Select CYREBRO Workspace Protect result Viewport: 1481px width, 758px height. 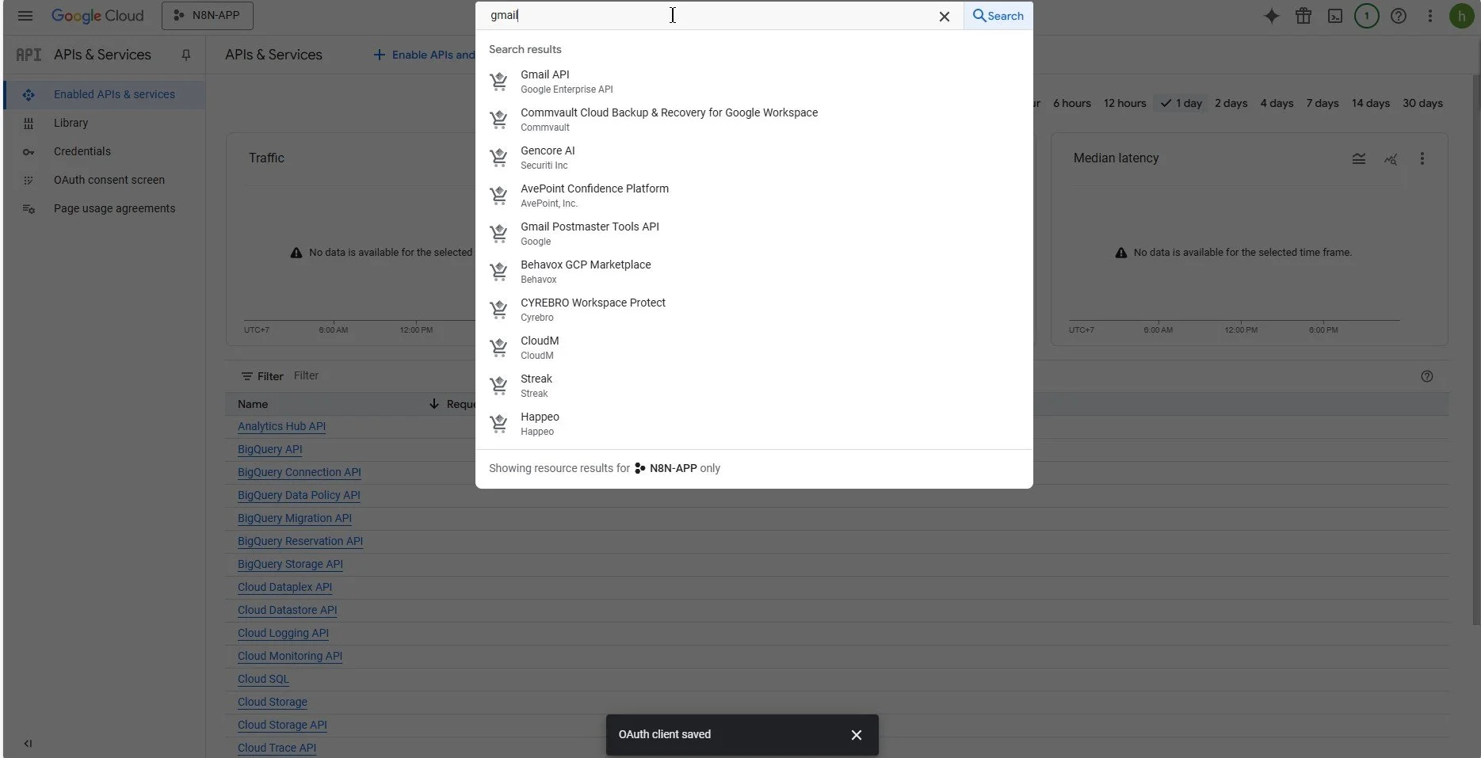click(x=754, y=309)
